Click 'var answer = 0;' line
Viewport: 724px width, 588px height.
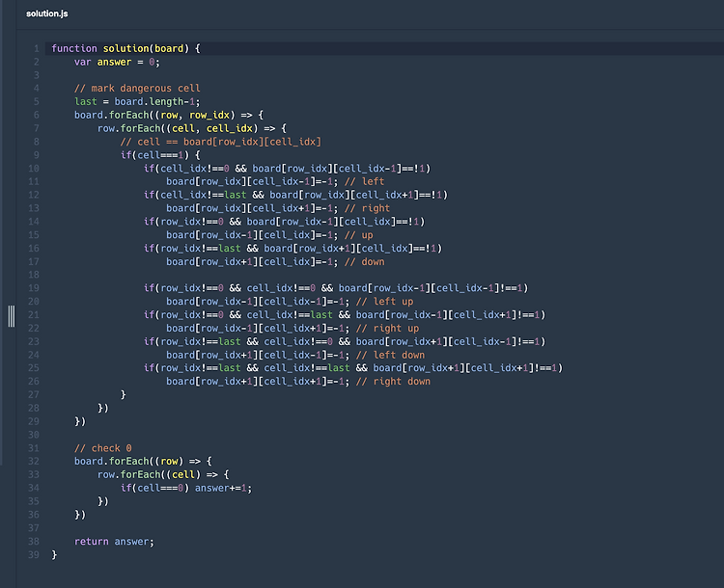coord(117,62)
